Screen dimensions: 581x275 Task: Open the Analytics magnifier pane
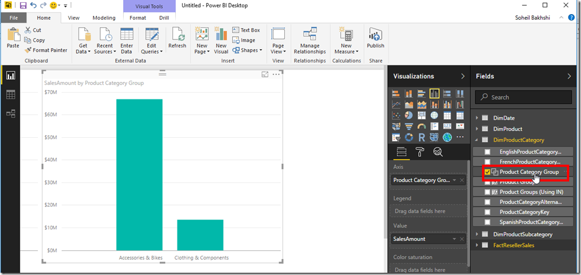(437, 152)
